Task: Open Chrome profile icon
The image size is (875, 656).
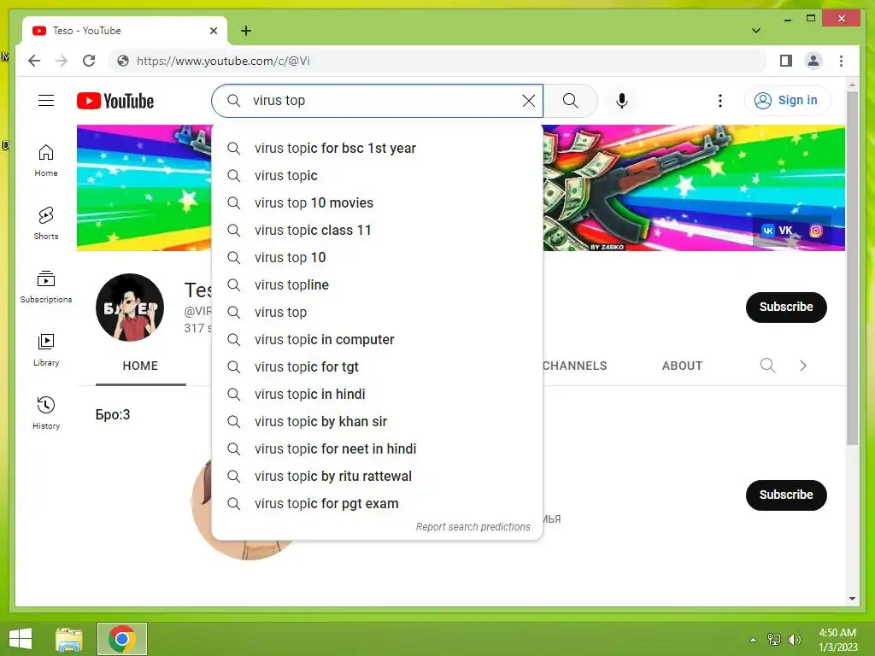Action: [x=813, y=61]
